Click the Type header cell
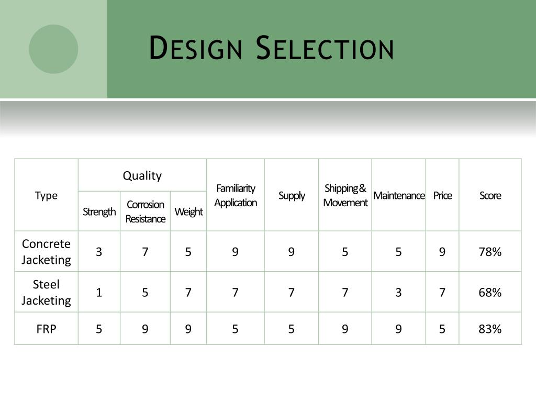 click(x=46, y=195)
